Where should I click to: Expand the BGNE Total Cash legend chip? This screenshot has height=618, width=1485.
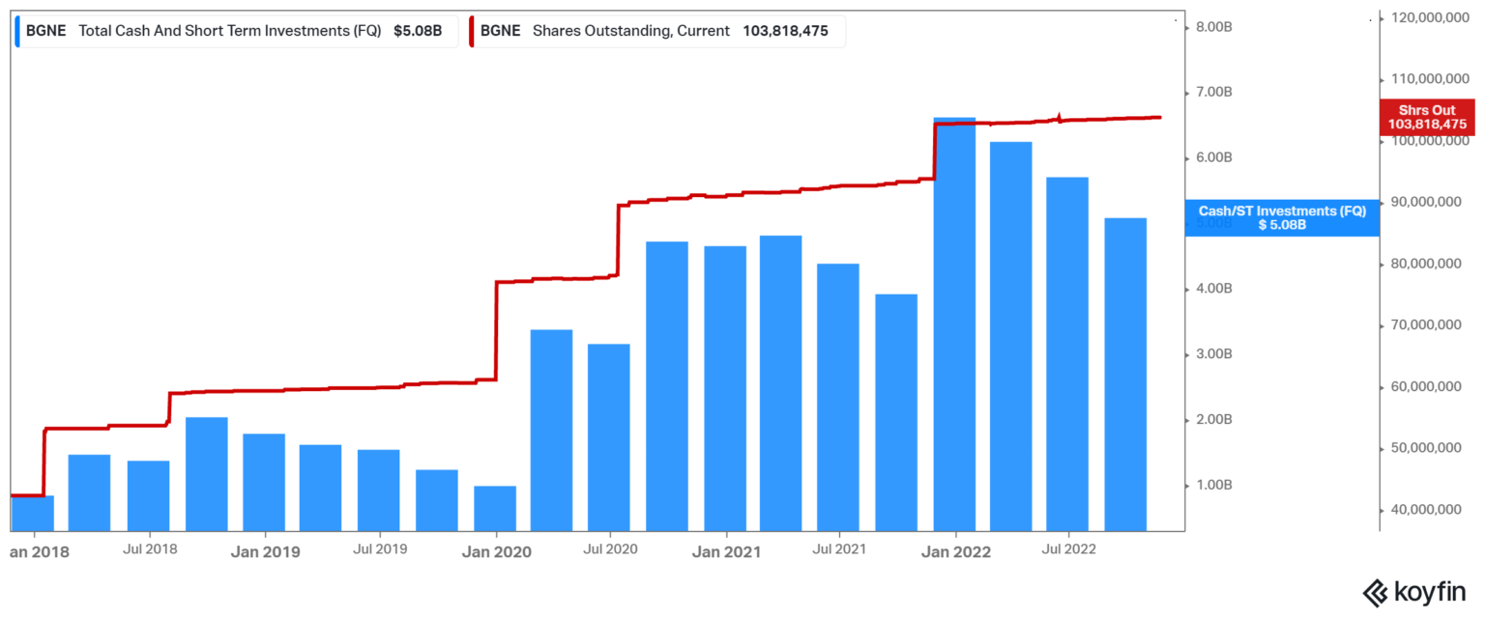(x=46, y=30)
